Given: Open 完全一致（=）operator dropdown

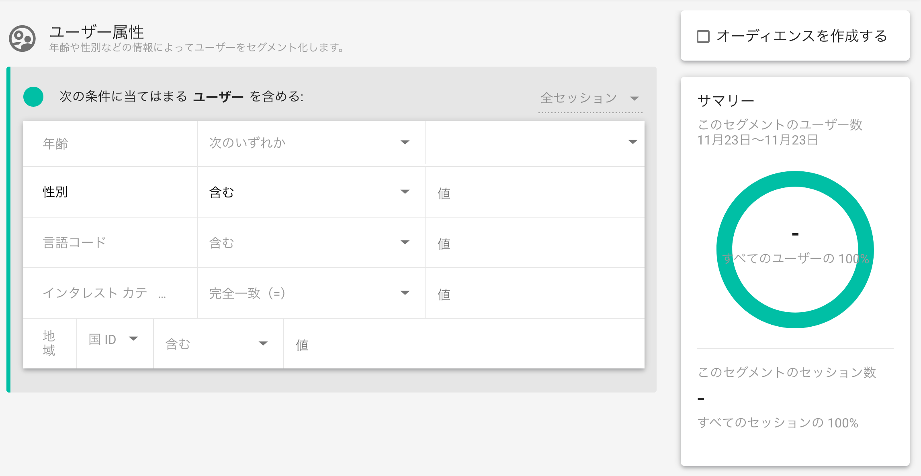Looking at the screenshot, I should tap(309, 293).
